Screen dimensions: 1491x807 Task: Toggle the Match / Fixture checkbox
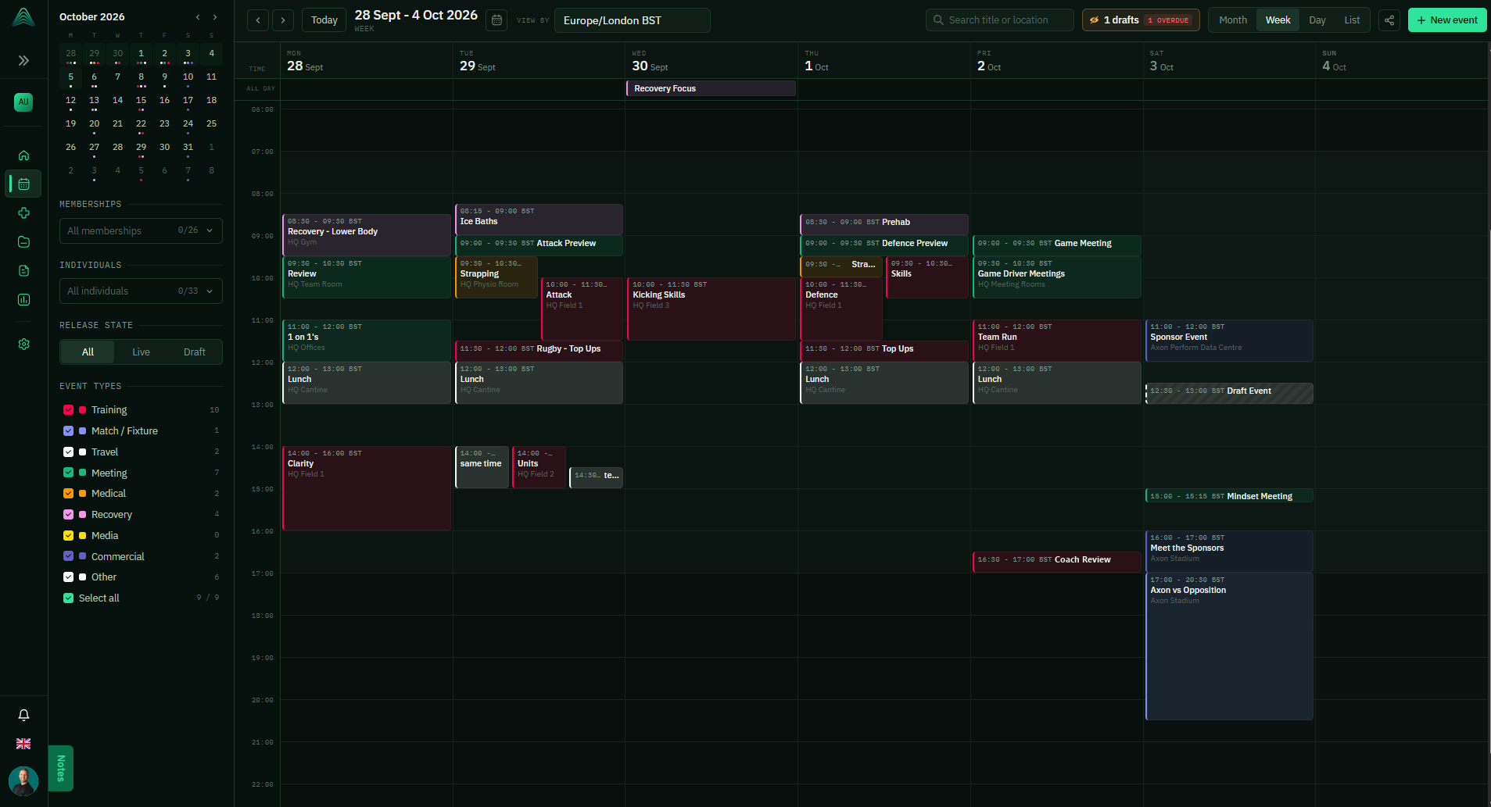point(68,431)
